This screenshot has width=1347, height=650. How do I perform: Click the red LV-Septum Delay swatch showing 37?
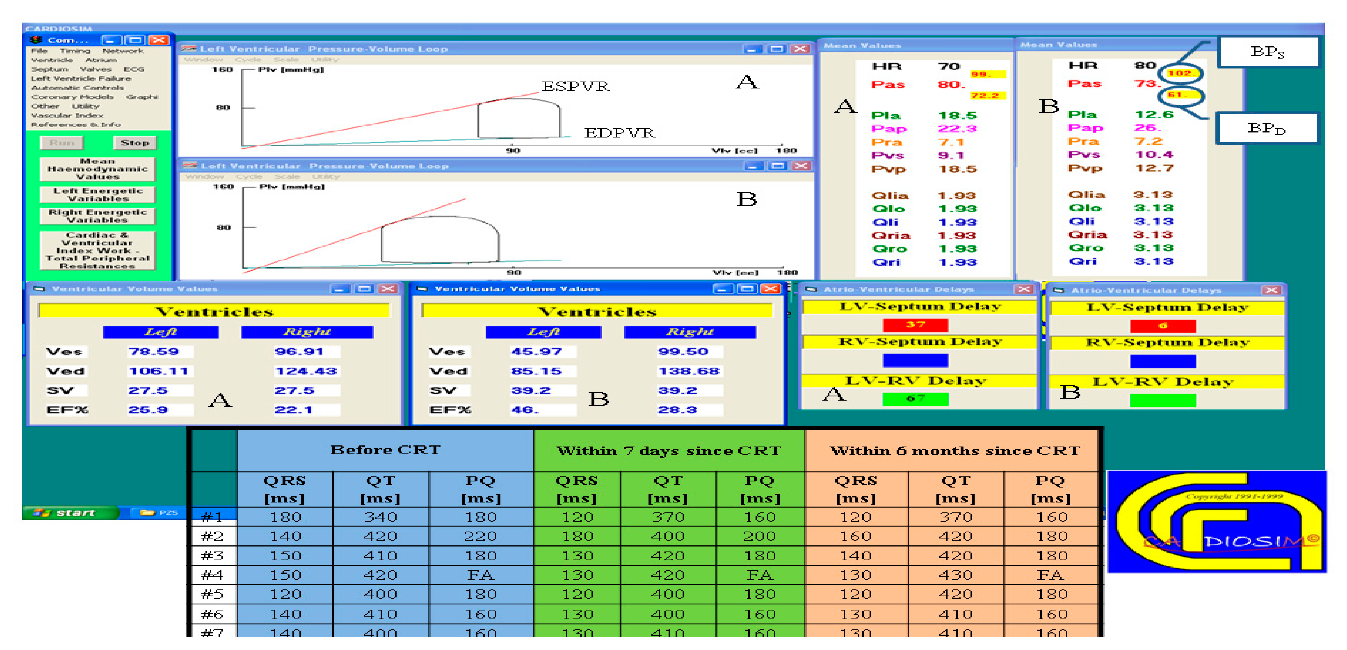click(915, 325)
